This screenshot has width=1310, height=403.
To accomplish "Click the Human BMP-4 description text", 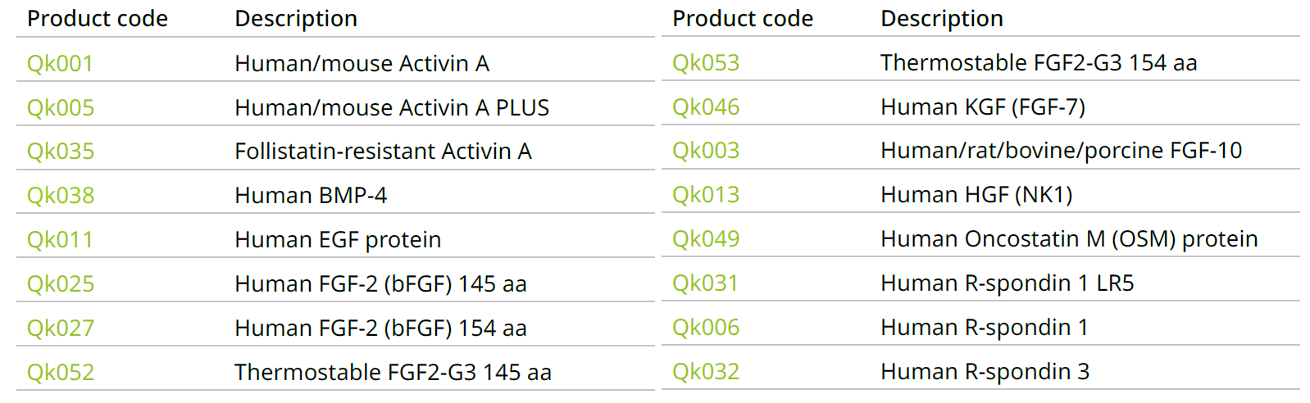I will point(310,196).
